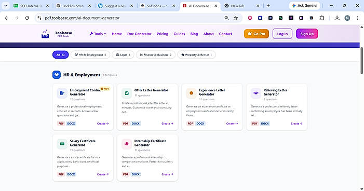Image resolution: width=364 pixels, height=191 pixels.
Task: Select the All 12 filter chip
Action: pos(61,55)
